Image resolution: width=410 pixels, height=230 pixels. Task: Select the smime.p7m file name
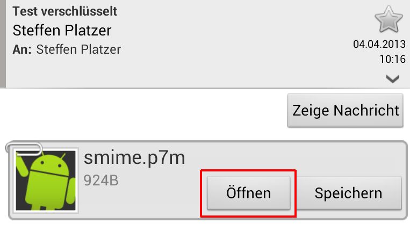[134, 159]
